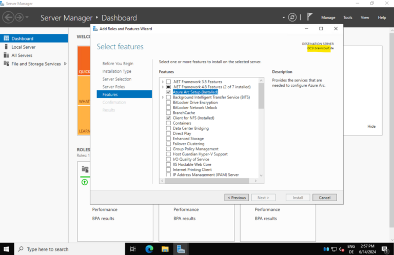Expand .NET Framework 3.5 Features node
The width and height of the screenshot is (394, 255).
[x=163, y=82]
